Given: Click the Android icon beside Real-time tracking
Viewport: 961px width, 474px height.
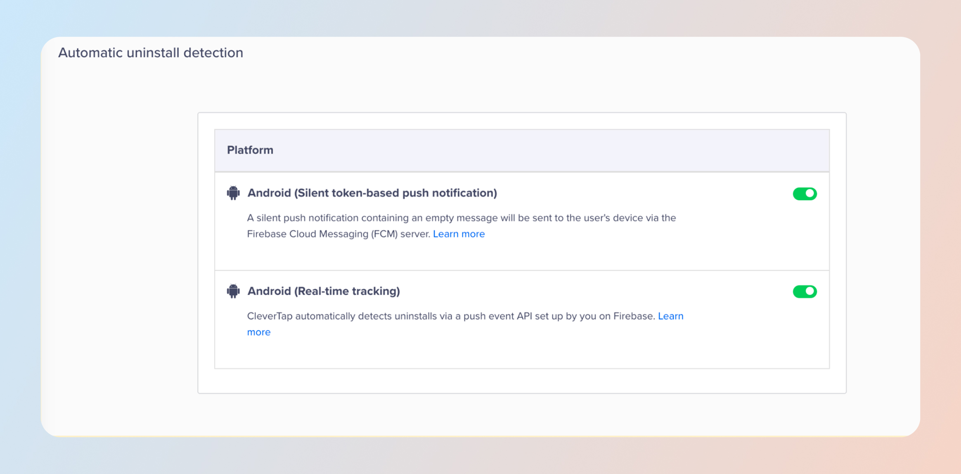Looking at the screenshot, I should 233,291.
